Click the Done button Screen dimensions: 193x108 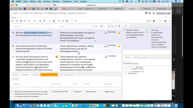tap(149, 21)
